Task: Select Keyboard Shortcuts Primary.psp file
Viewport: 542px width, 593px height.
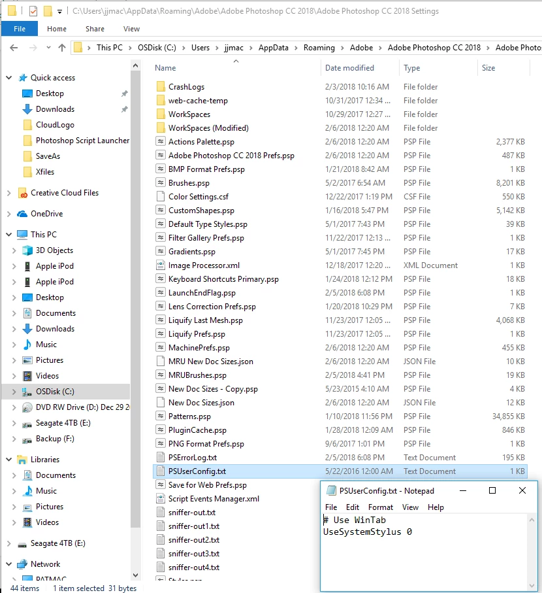Action: (223, 279)
